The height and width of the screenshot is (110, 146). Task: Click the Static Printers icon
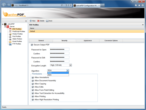[x=10, y=39]
